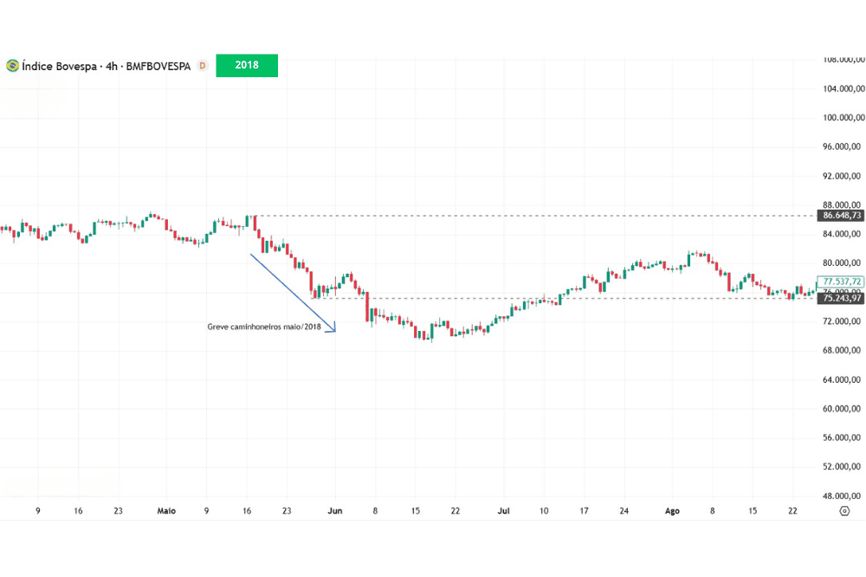
Task: Click the Brazil flag symbol icon
Action: 12,66
